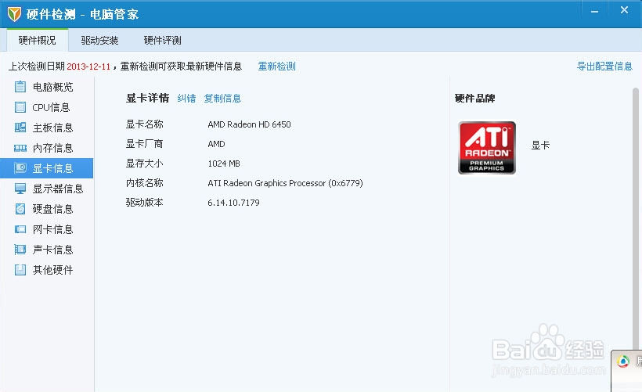Click the 内存信息 memory stick icon
The height and width of the screenshot is (392, 642).
tap(20, 148)
